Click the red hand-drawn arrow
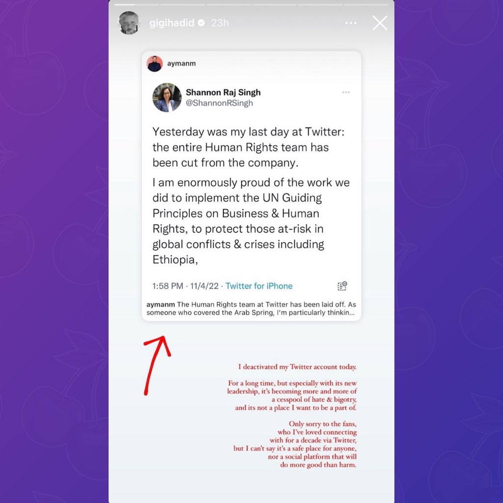The height and width of the screenshot is (503, 503). pos(157,365)
